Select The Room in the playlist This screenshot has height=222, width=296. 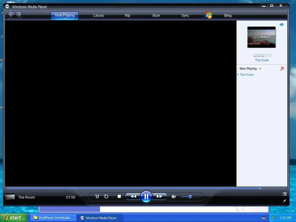[247, 75]
